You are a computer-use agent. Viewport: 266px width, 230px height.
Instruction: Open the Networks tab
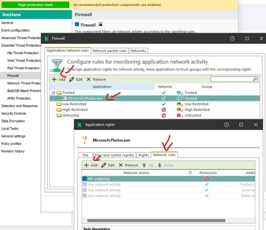coord(138,51)
